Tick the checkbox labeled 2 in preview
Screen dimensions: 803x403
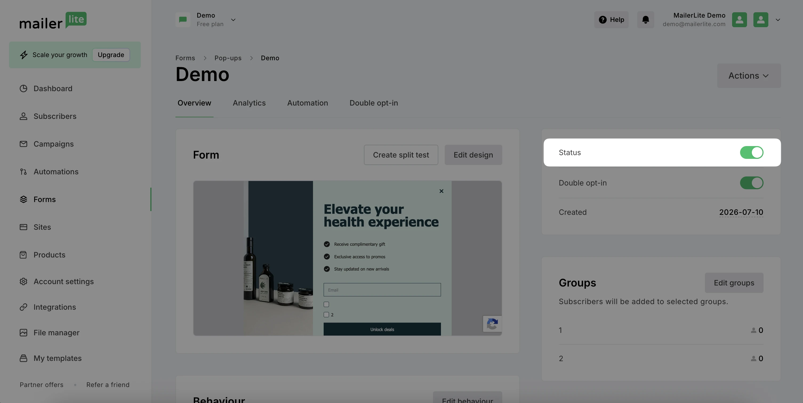pos(326,315)
